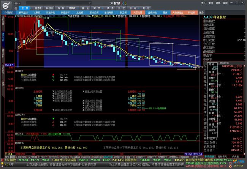The width and height of the screenshot is (247, 169).
Task: Select the 次新股 subtab
Action: [x=37, y=13]
